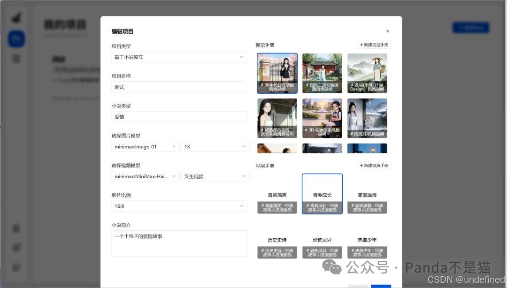Open the 影片比例 dropdown showing 16:9
Screen dimensions: 507x288
[x=179, y=206]
